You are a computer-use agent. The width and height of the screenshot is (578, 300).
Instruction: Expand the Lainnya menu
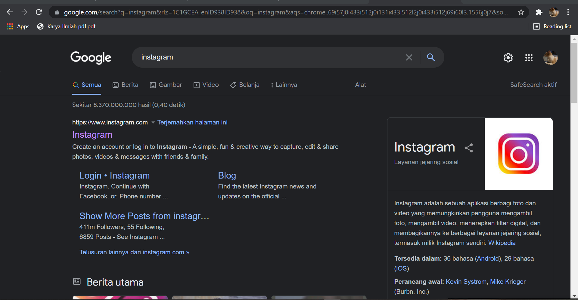click(x=284, y=85)
